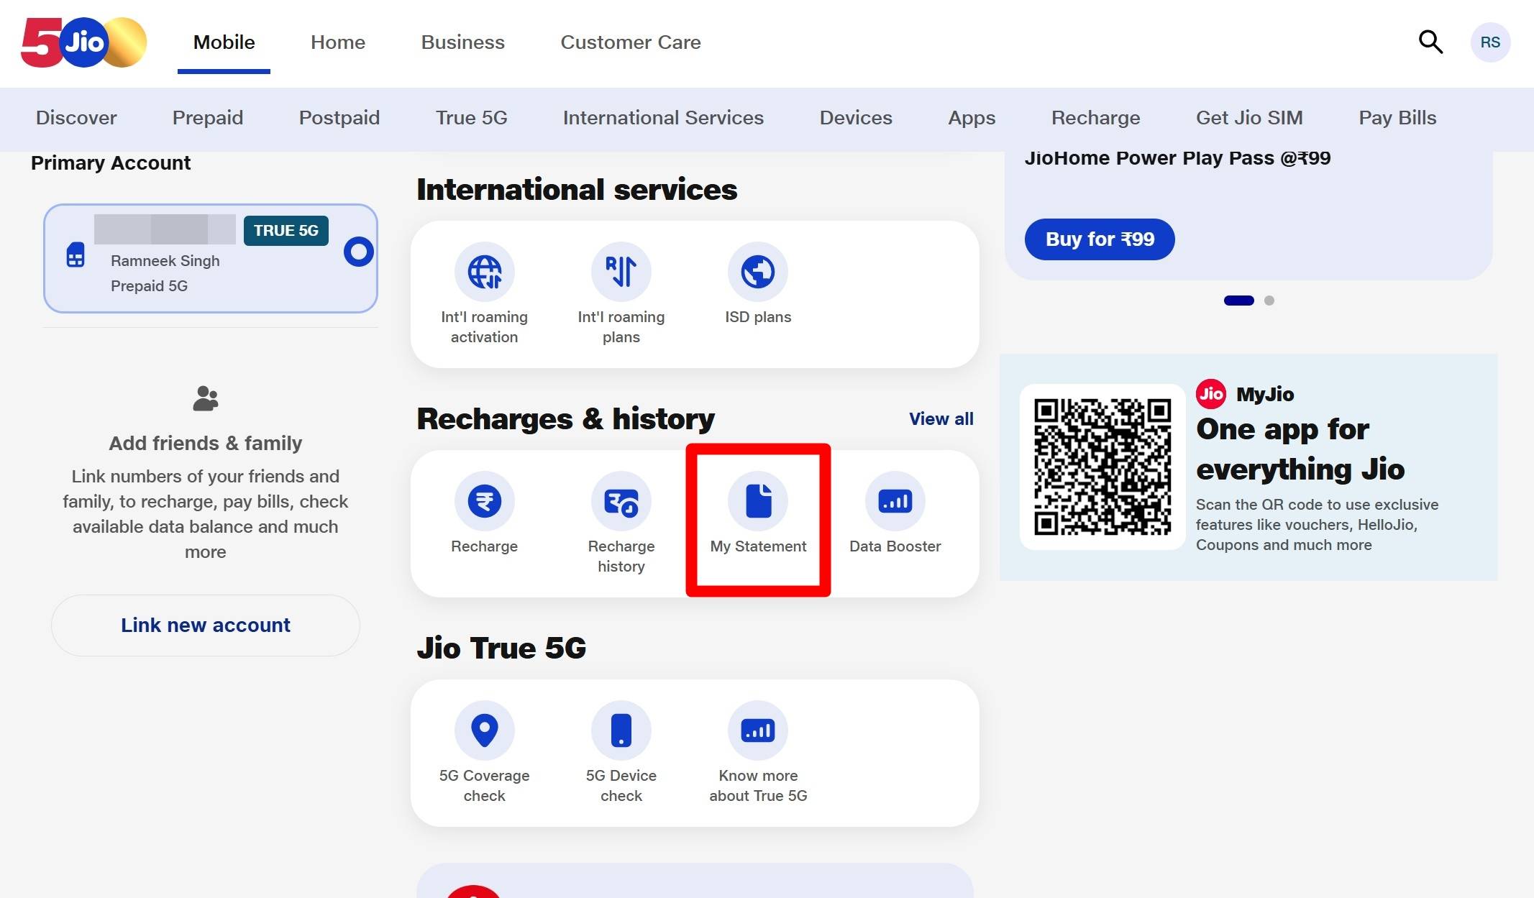
Task: Open the True 5G menu
Action: (472, 118)
